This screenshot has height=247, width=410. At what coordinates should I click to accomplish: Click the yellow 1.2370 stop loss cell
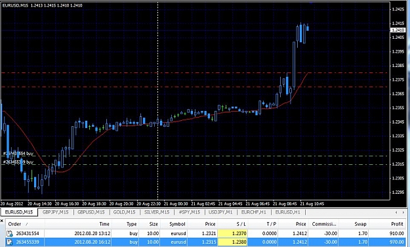coord(232,233)
